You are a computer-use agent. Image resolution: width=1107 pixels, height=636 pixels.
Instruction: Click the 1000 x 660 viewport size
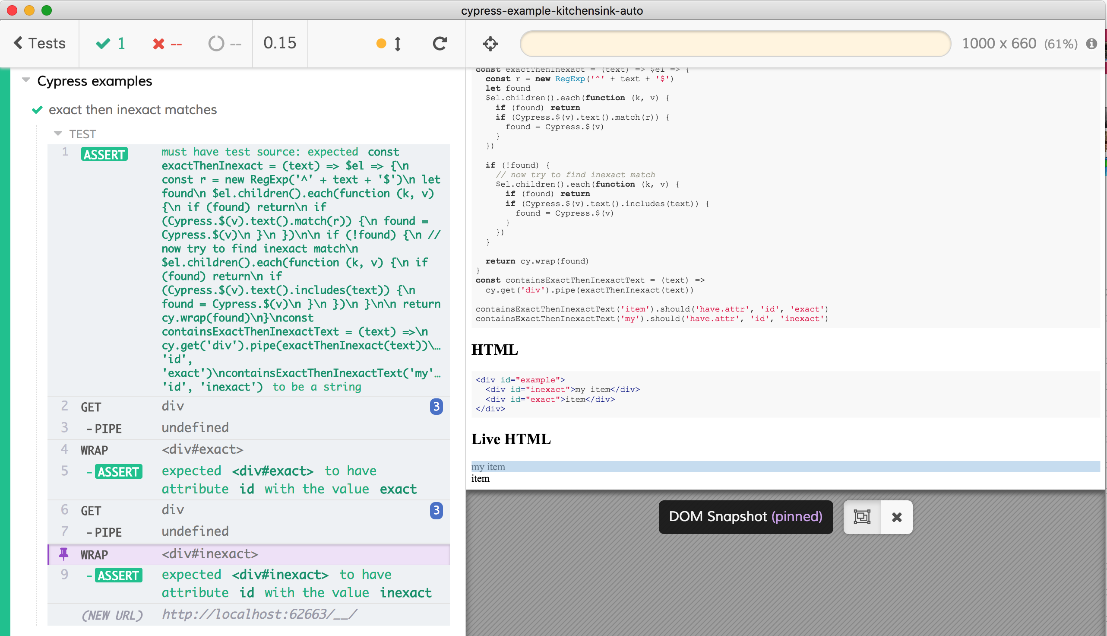(x=999, y=43)
